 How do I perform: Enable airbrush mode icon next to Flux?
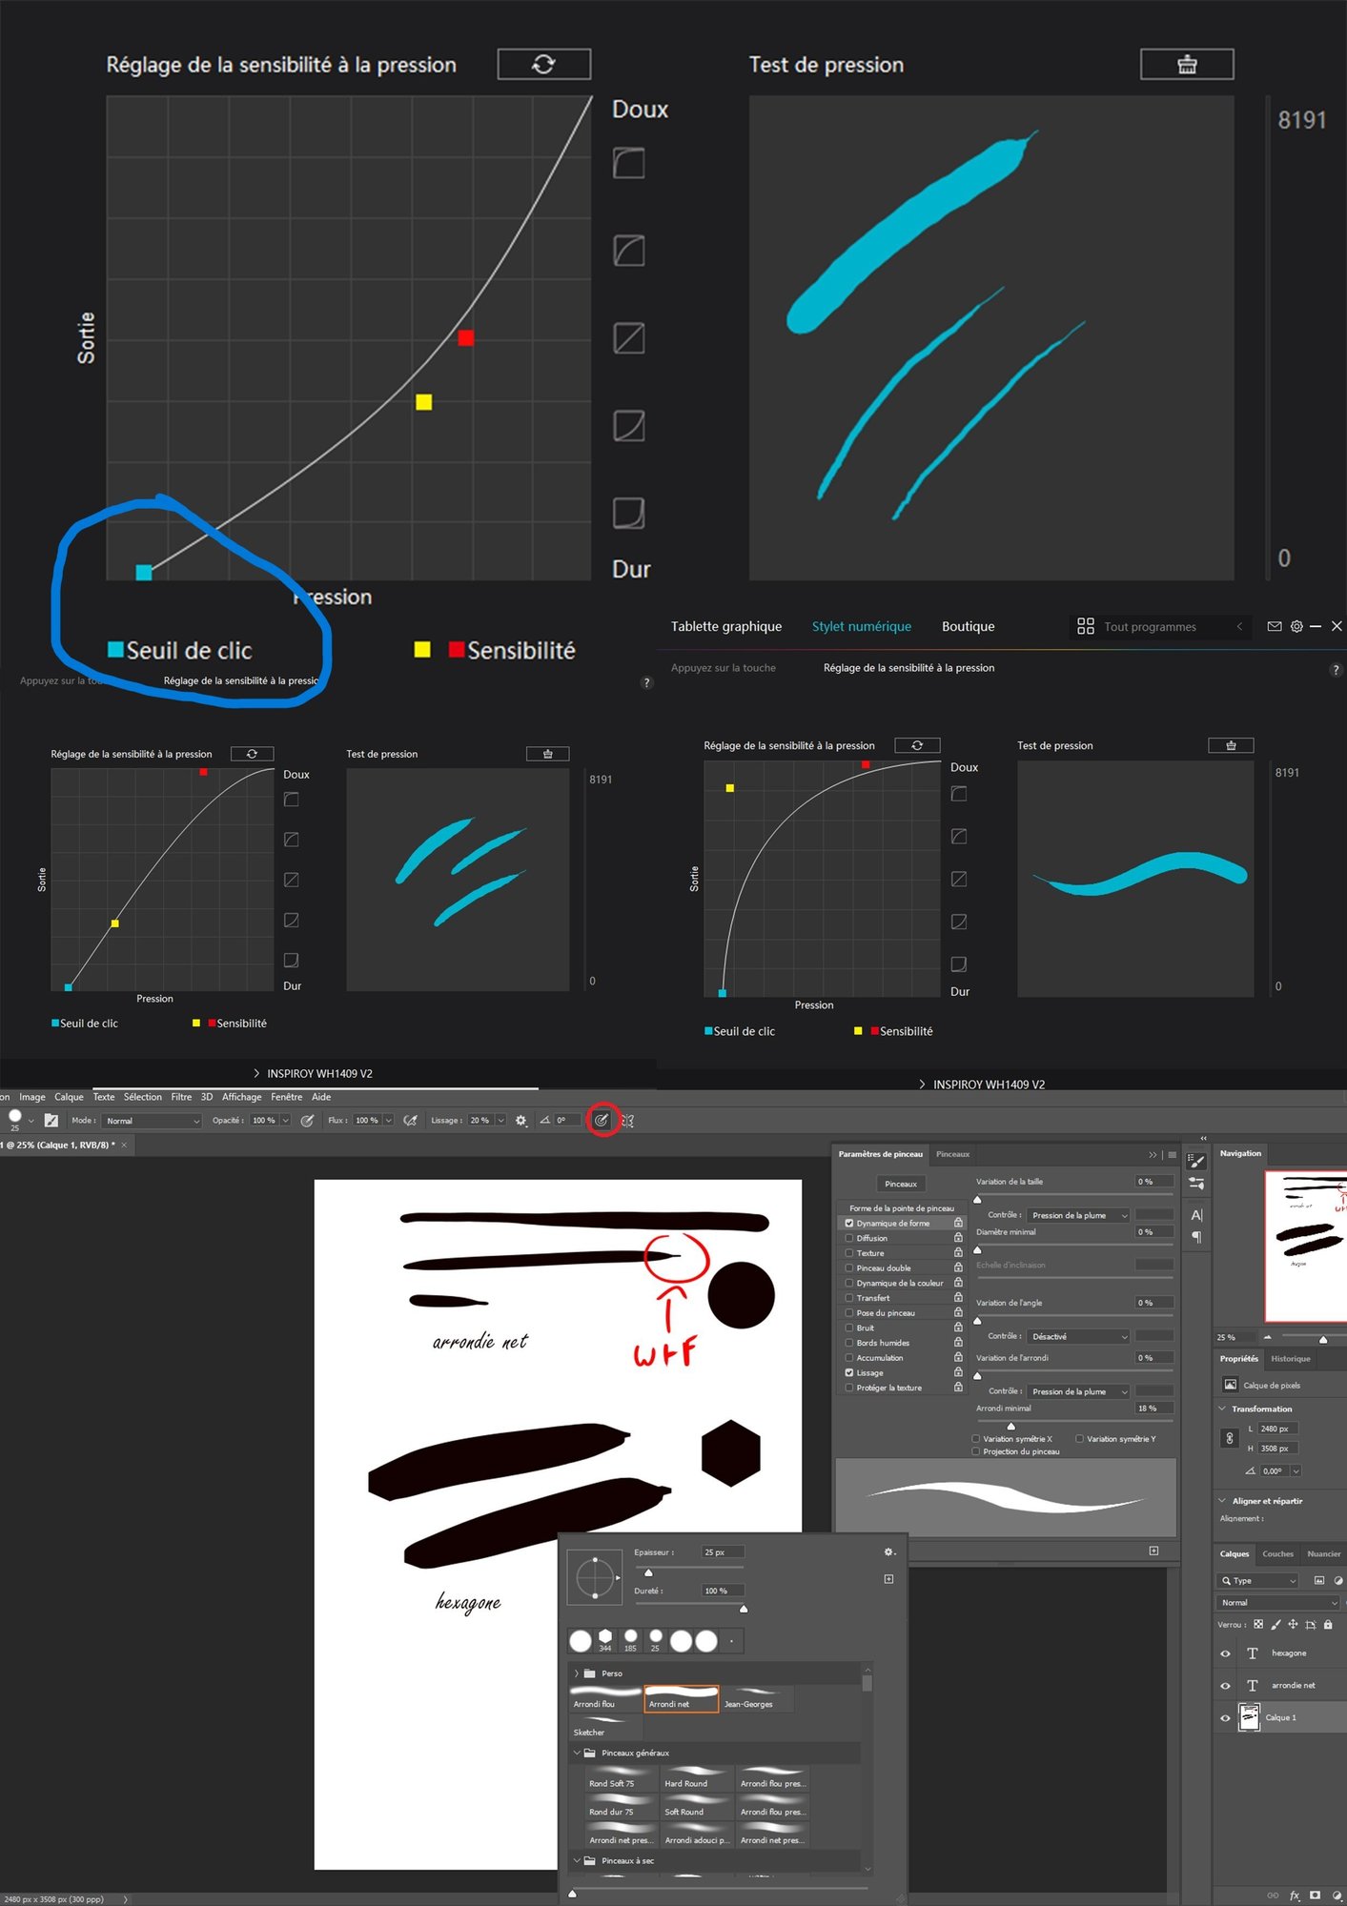[x=410, y=1121]
